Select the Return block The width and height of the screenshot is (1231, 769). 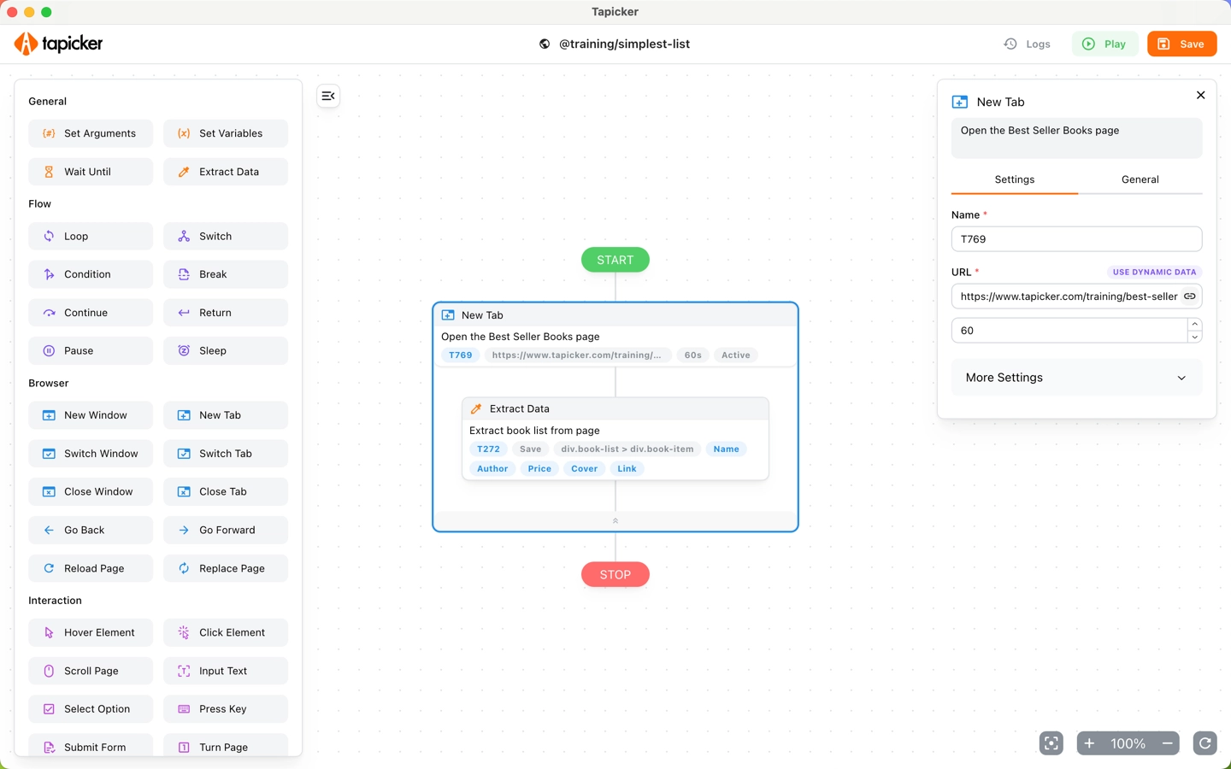[226, 313]
